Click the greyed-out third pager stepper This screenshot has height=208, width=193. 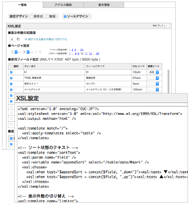coord(38,52)
